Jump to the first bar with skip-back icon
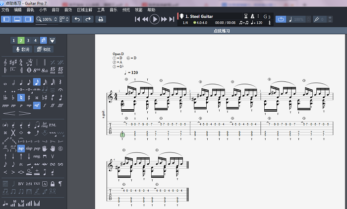 coord(137,19)
